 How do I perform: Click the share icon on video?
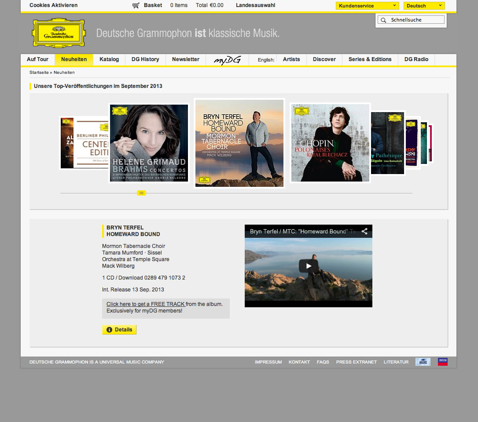click(364, 231)
